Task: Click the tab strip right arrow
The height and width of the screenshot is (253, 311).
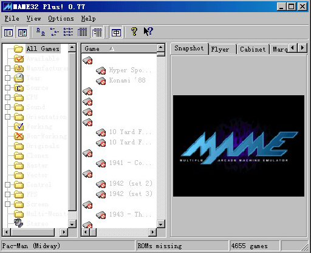Action: (x=302, y=48)
